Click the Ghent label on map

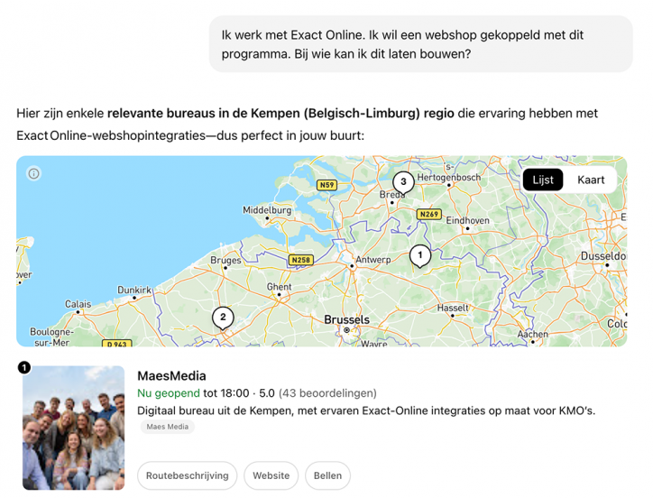279,287
